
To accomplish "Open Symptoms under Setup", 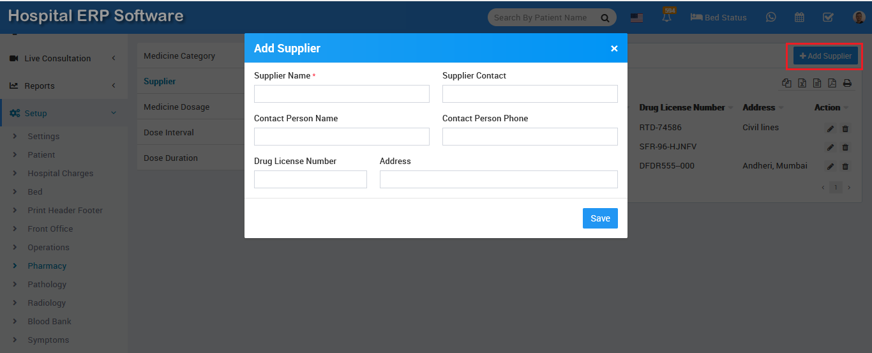I will click(x=49, y=340).
